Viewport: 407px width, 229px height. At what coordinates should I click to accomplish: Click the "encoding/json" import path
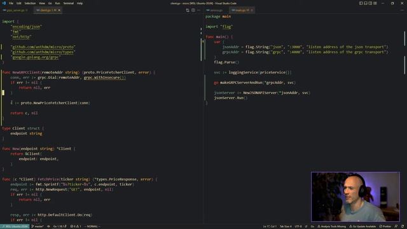[26, 27]
